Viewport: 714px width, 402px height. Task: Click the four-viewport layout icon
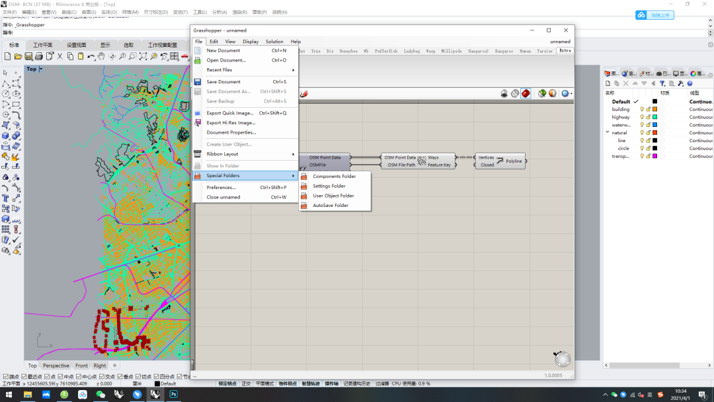tap(175, 56)
